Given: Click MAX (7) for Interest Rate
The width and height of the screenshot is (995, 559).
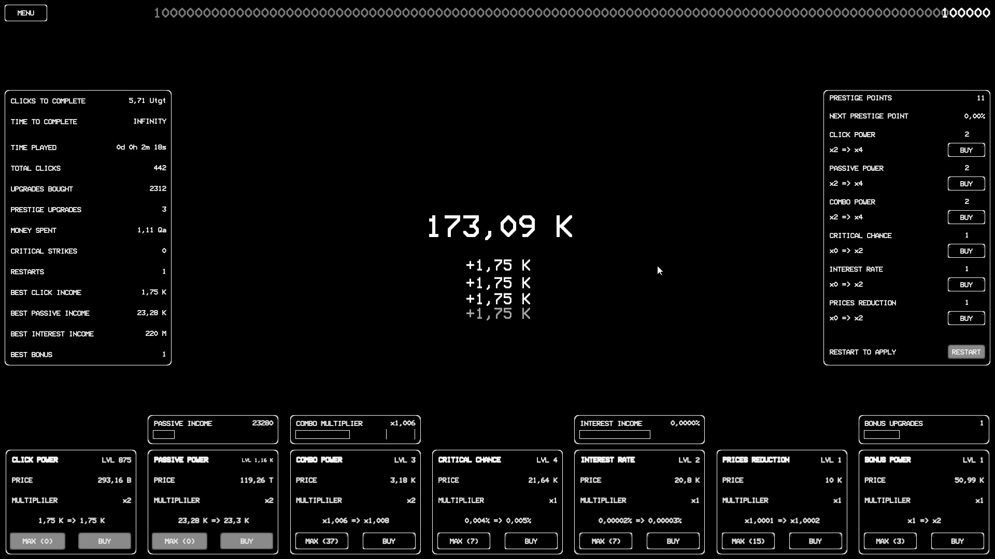Looking at the screenshot, I should click(605, 541).
